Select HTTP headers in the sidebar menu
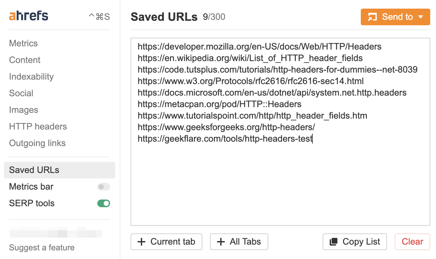Viewport: 436px width, 259px height. tap(38, 126)
